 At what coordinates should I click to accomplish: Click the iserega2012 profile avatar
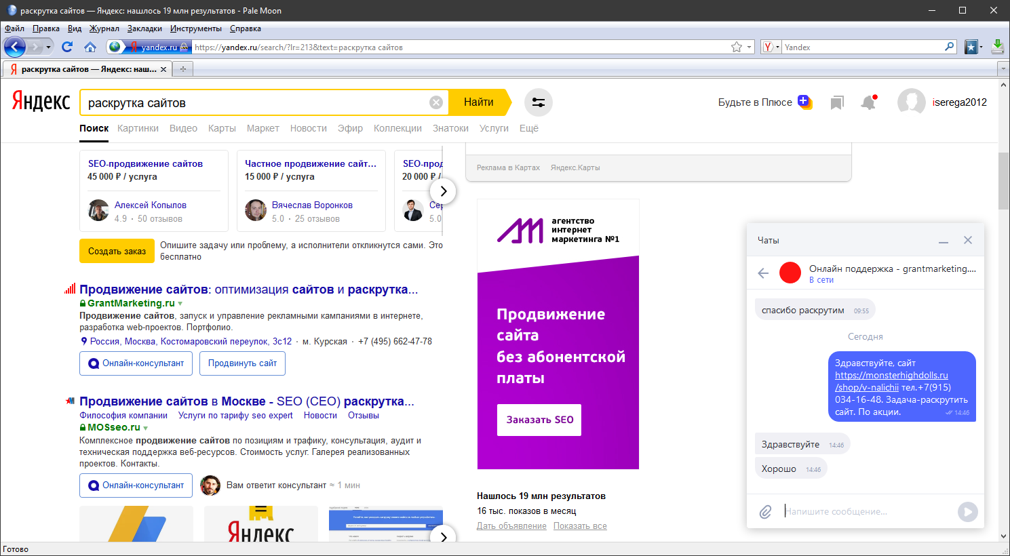click(x=911, y=102)
